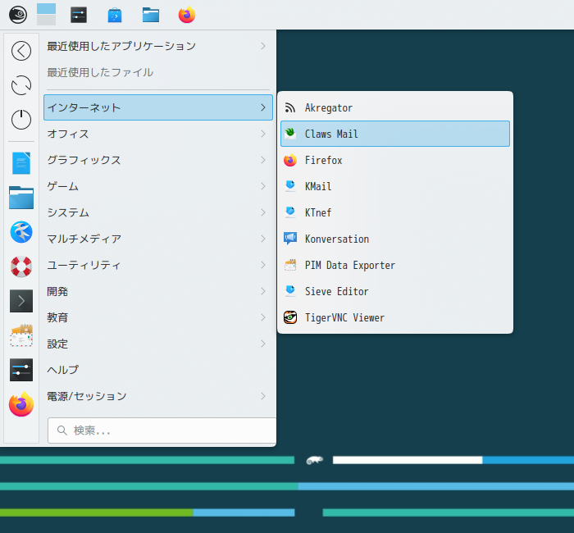Open the mail calendar favorite icon
Screen dimensions: 574x533
click(x=21, y=335)
